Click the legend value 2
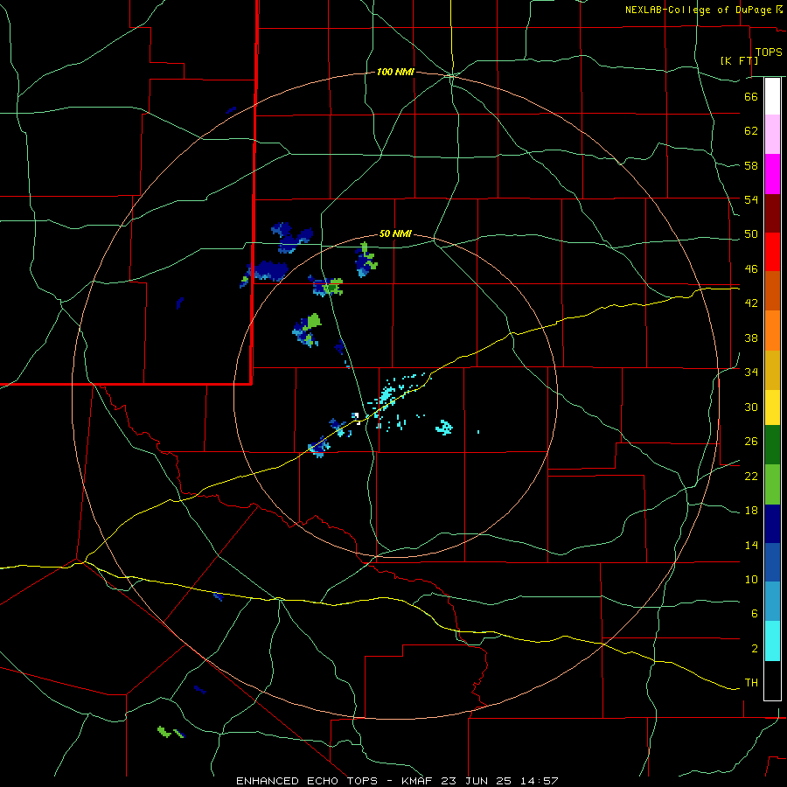 [x=754, y=649]
